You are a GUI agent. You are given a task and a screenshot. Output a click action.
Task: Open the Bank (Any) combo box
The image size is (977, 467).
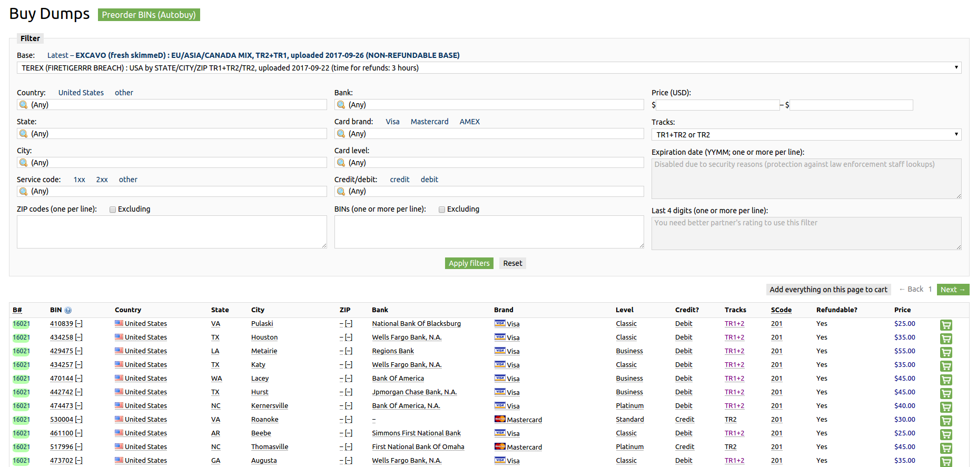click(x=489, y=105)
